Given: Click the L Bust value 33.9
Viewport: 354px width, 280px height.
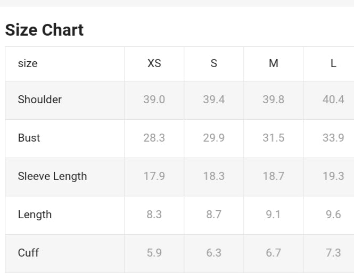Looking at the screenshot, I should [x=333, y=138].
